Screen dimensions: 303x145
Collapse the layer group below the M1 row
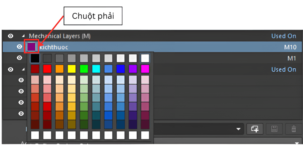(x=23, y=70)
